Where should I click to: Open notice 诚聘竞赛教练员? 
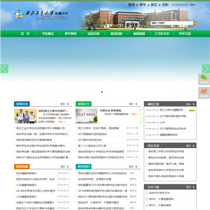coord(169,135)
